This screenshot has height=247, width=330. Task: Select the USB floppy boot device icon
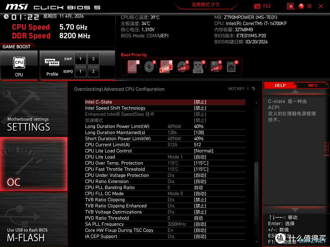(215, 67)
